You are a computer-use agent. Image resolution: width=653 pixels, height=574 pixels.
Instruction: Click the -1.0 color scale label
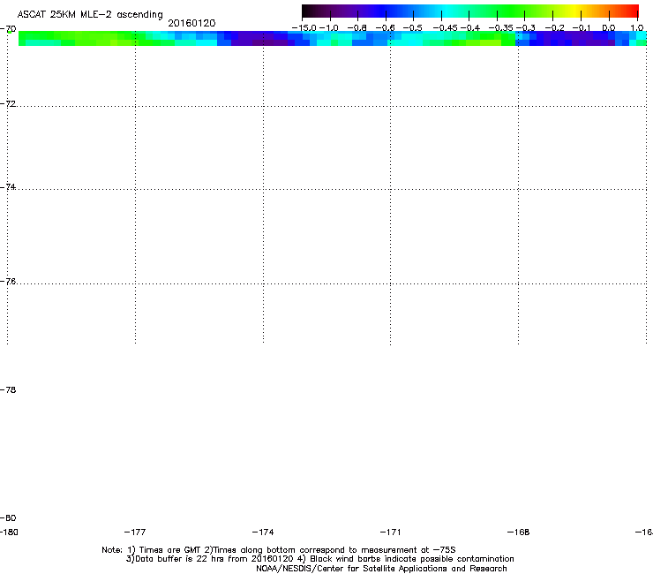tap(328, 28)
